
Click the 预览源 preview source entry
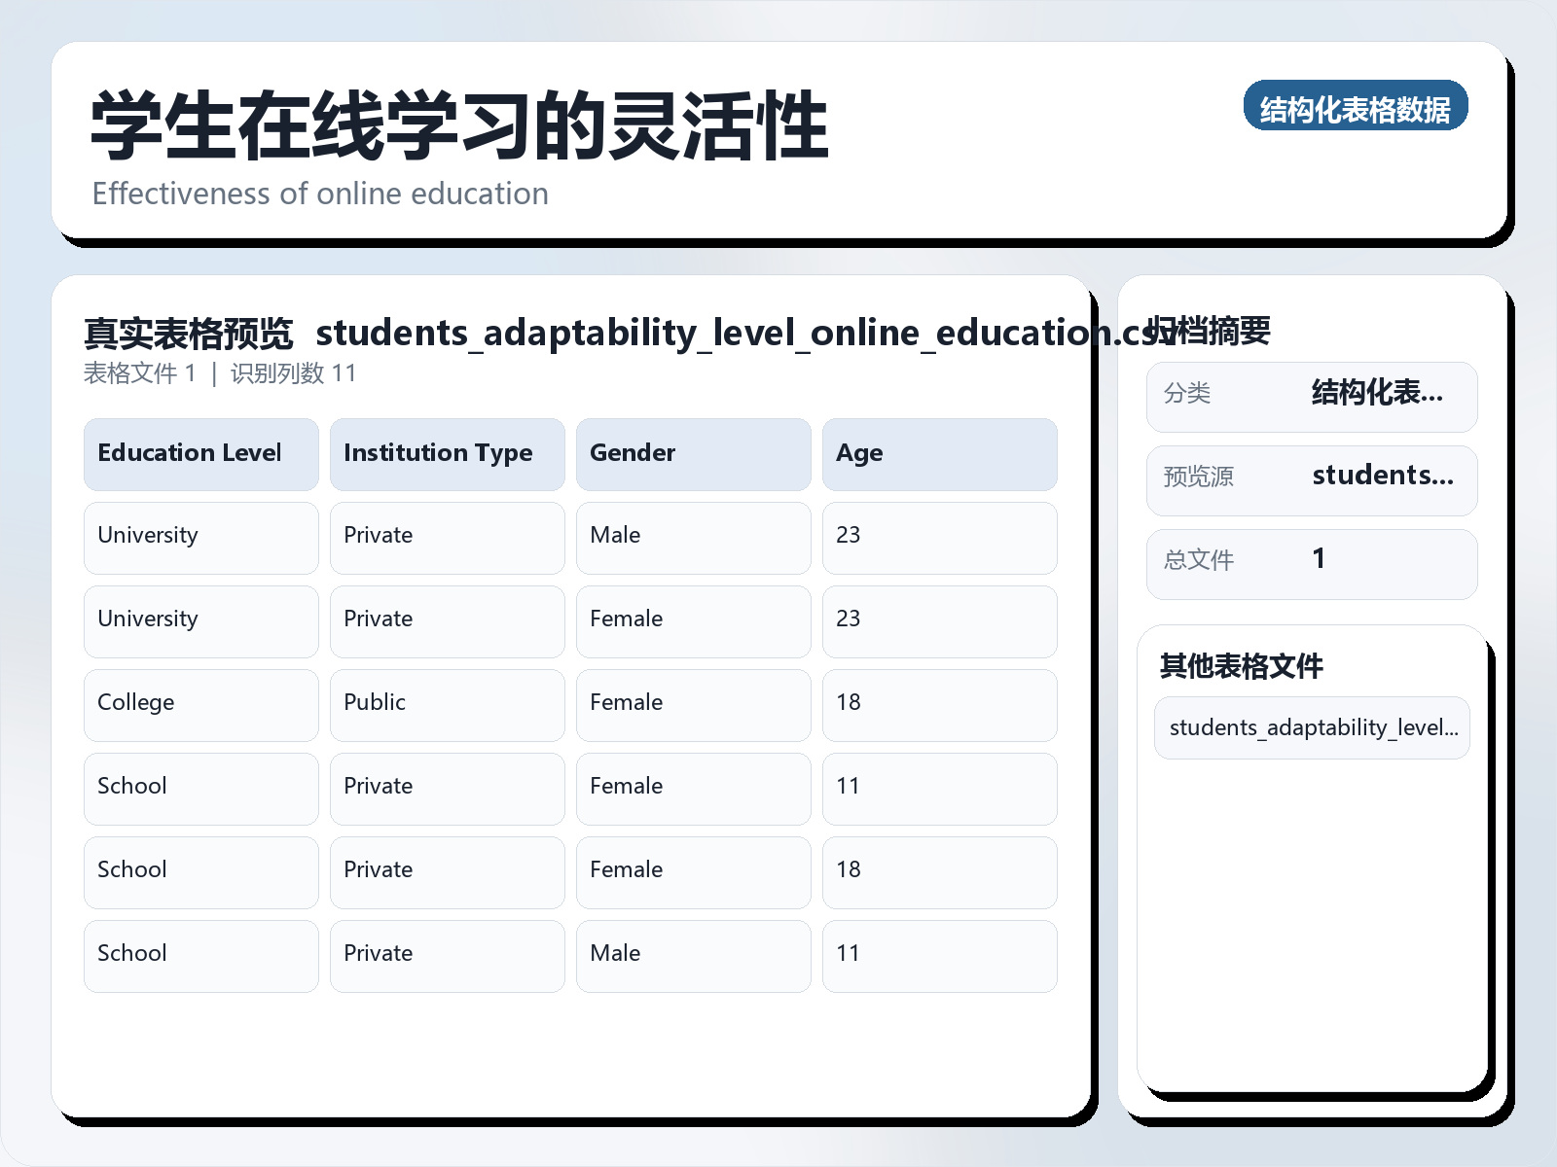pyautogui.click(x=1312, y=478)
